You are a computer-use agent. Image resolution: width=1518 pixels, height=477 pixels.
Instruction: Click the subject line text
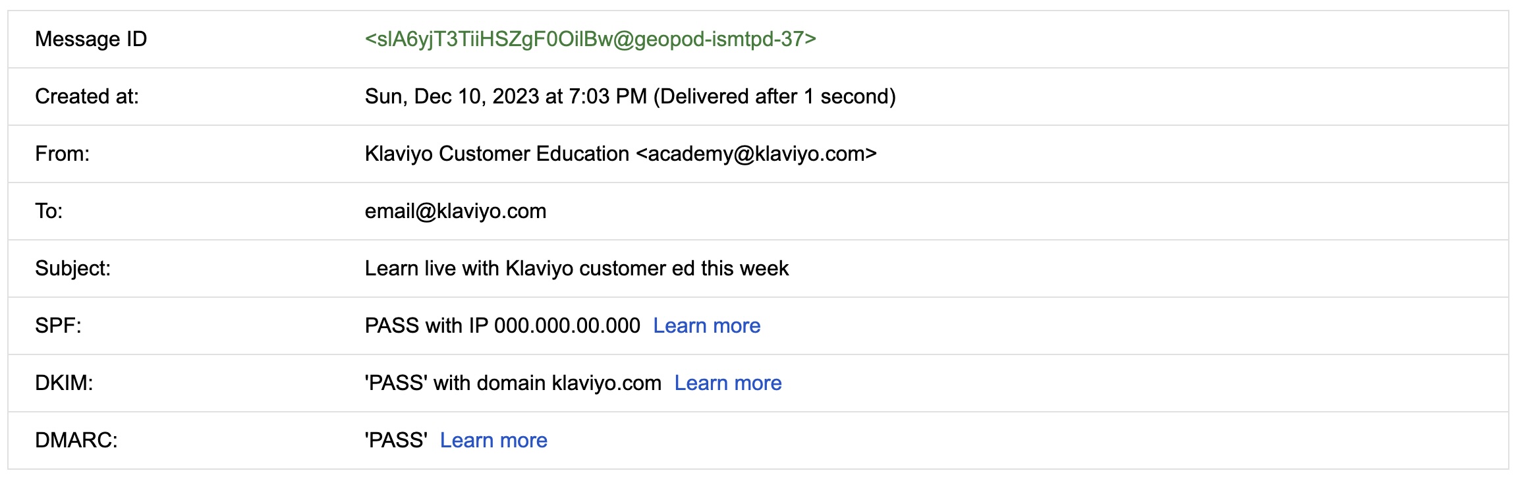[x=576, y=269]
